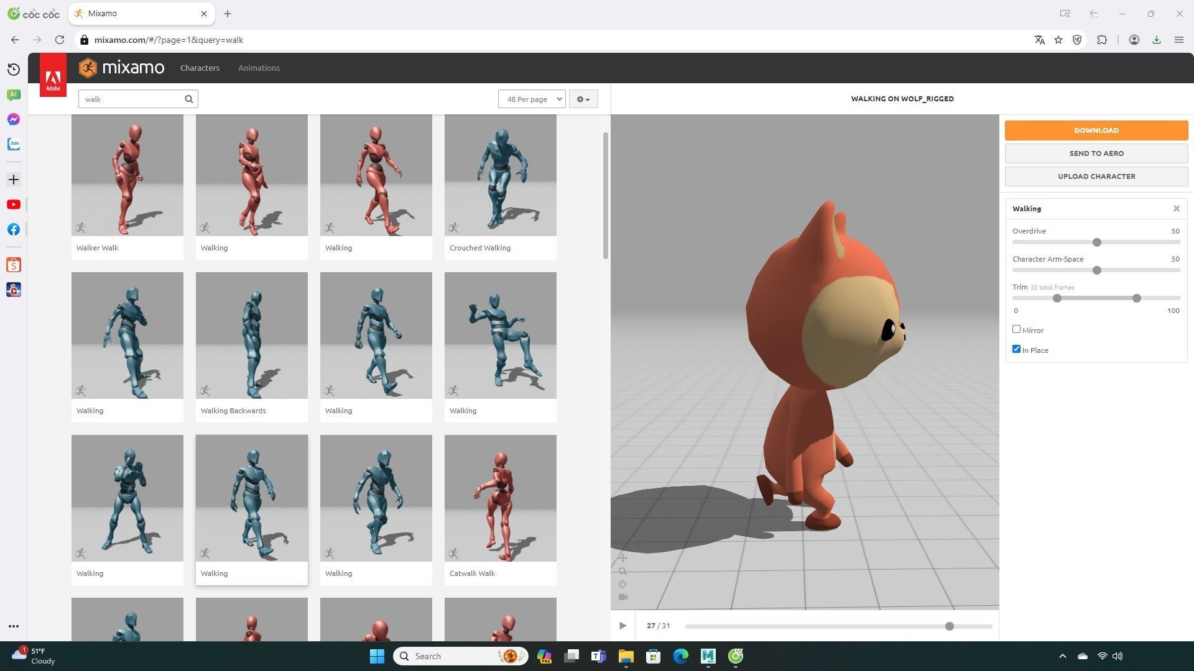Viewport: 1194px width, 671px height.
Task: Click the mixamo logo
Action: (122, 68)
